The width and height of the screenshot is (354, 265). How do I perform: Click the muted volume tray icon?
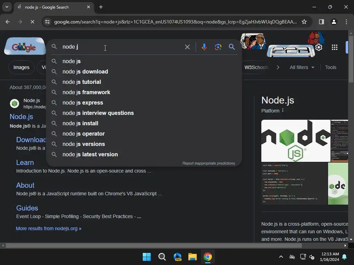pos(312,257)
